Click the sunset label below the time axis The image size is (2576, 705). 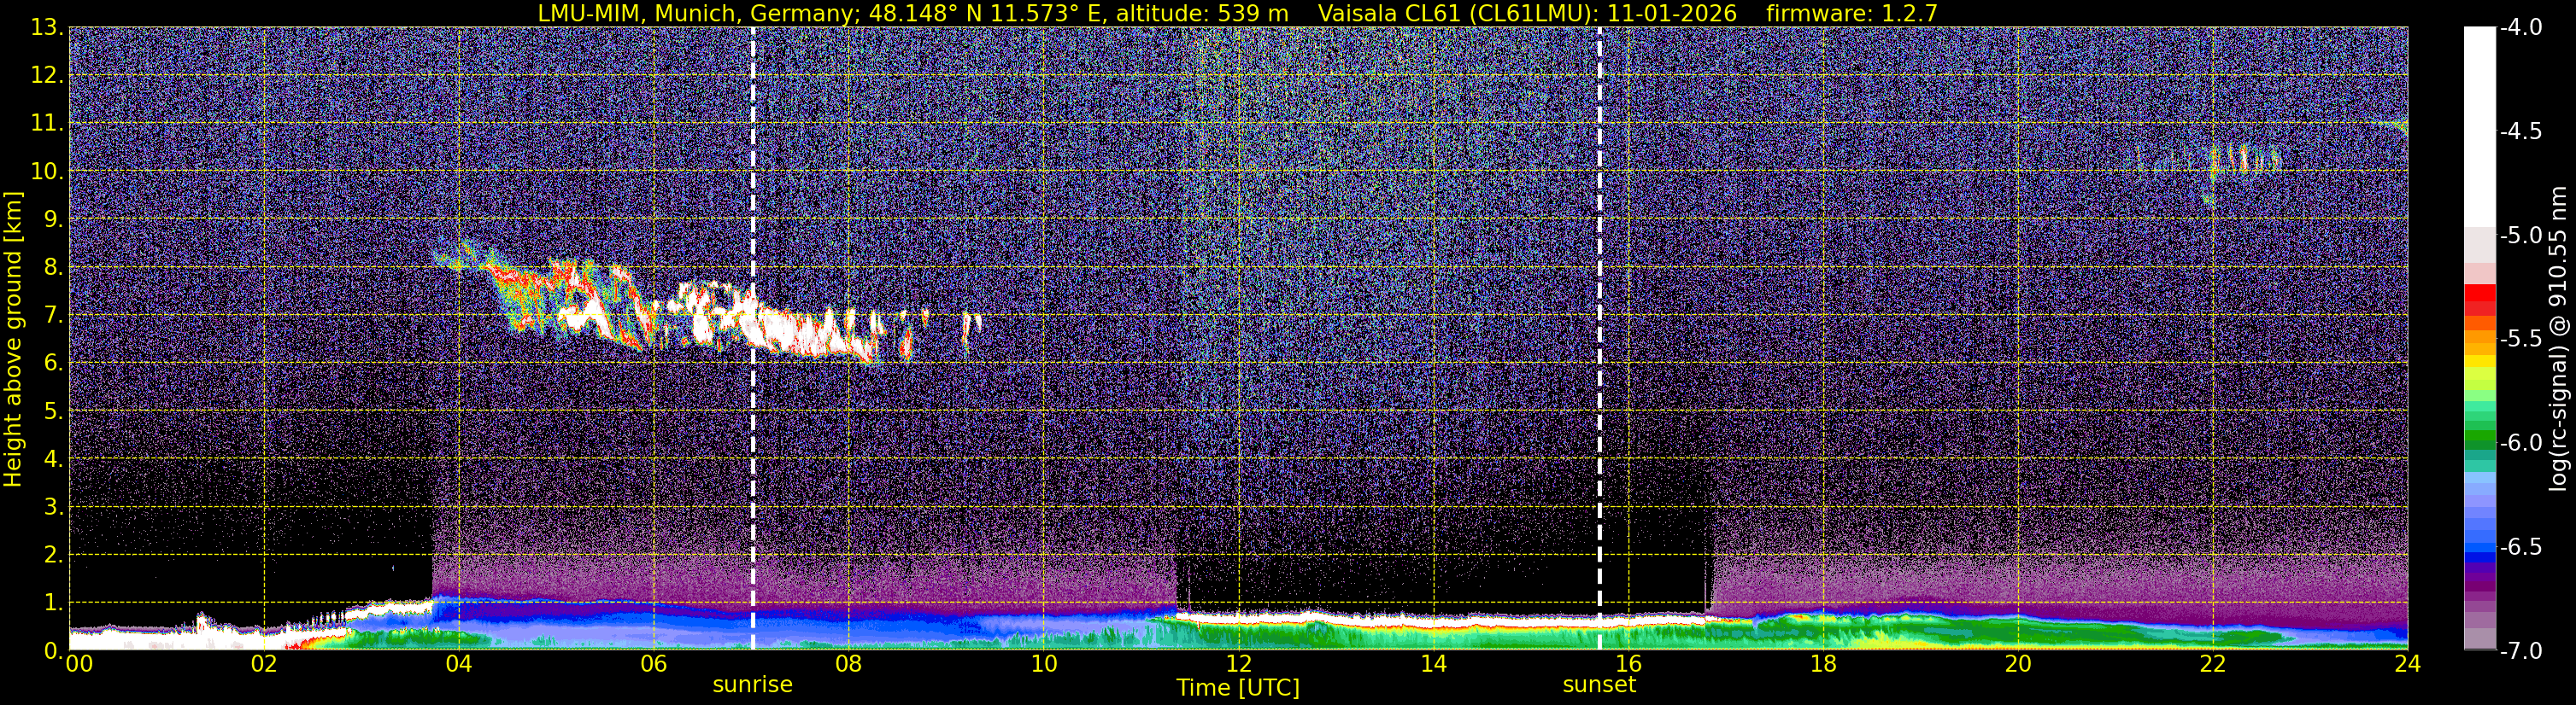[x=1599, y=685]
